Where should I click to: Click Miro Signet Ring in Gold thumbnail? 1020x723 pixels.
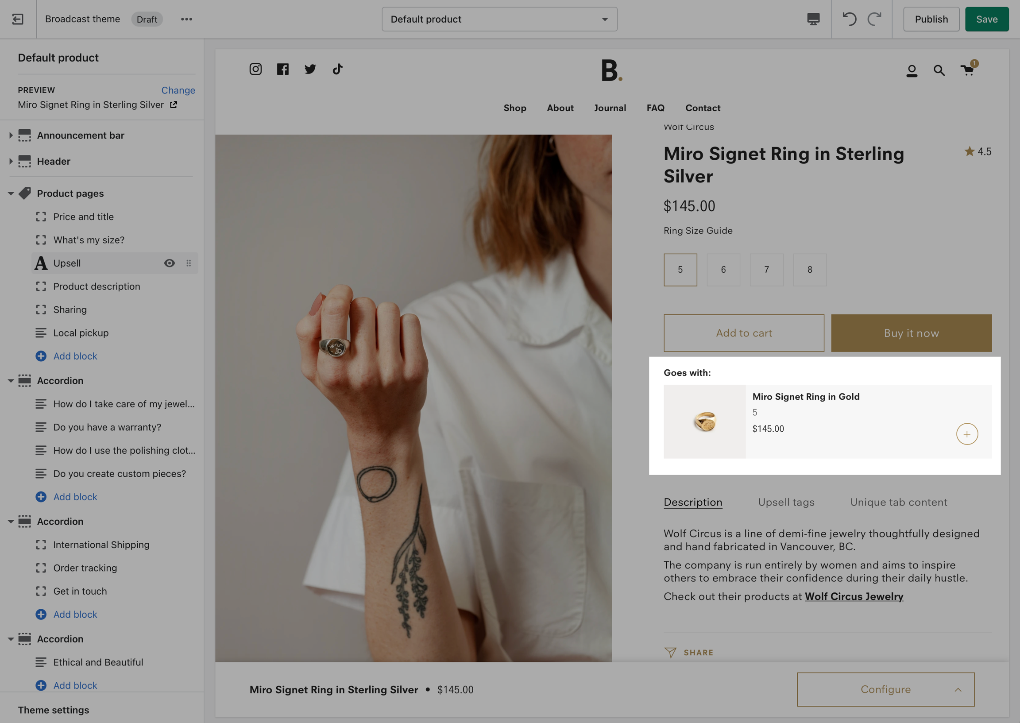point(704,421)
